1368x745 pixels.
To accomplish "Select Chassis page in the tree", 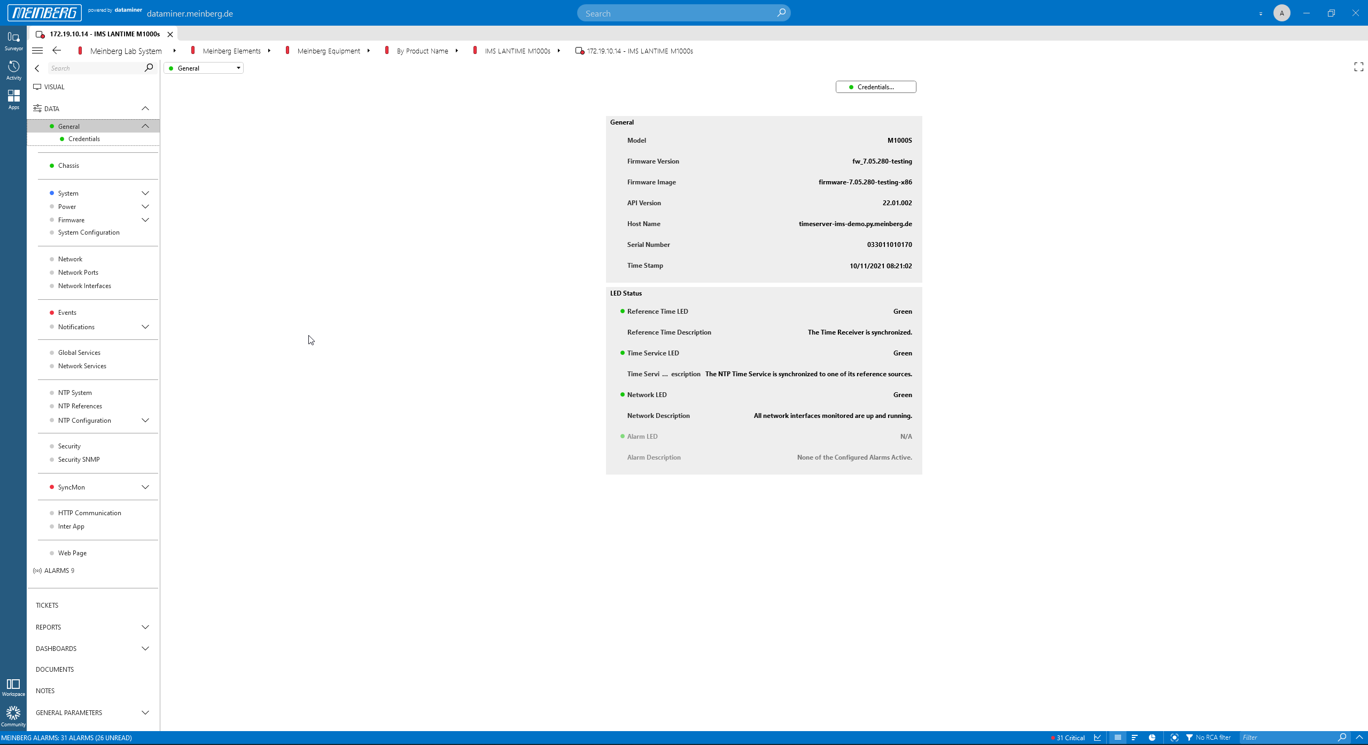I will pyautogui.click(x=68, y=166).
